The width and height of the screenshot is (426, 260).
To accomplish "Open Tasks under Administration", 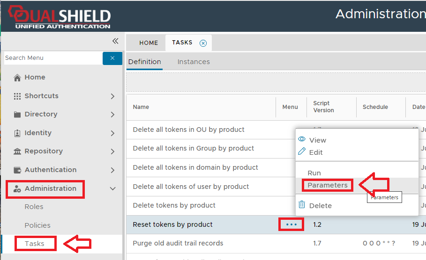I will 35,244.
